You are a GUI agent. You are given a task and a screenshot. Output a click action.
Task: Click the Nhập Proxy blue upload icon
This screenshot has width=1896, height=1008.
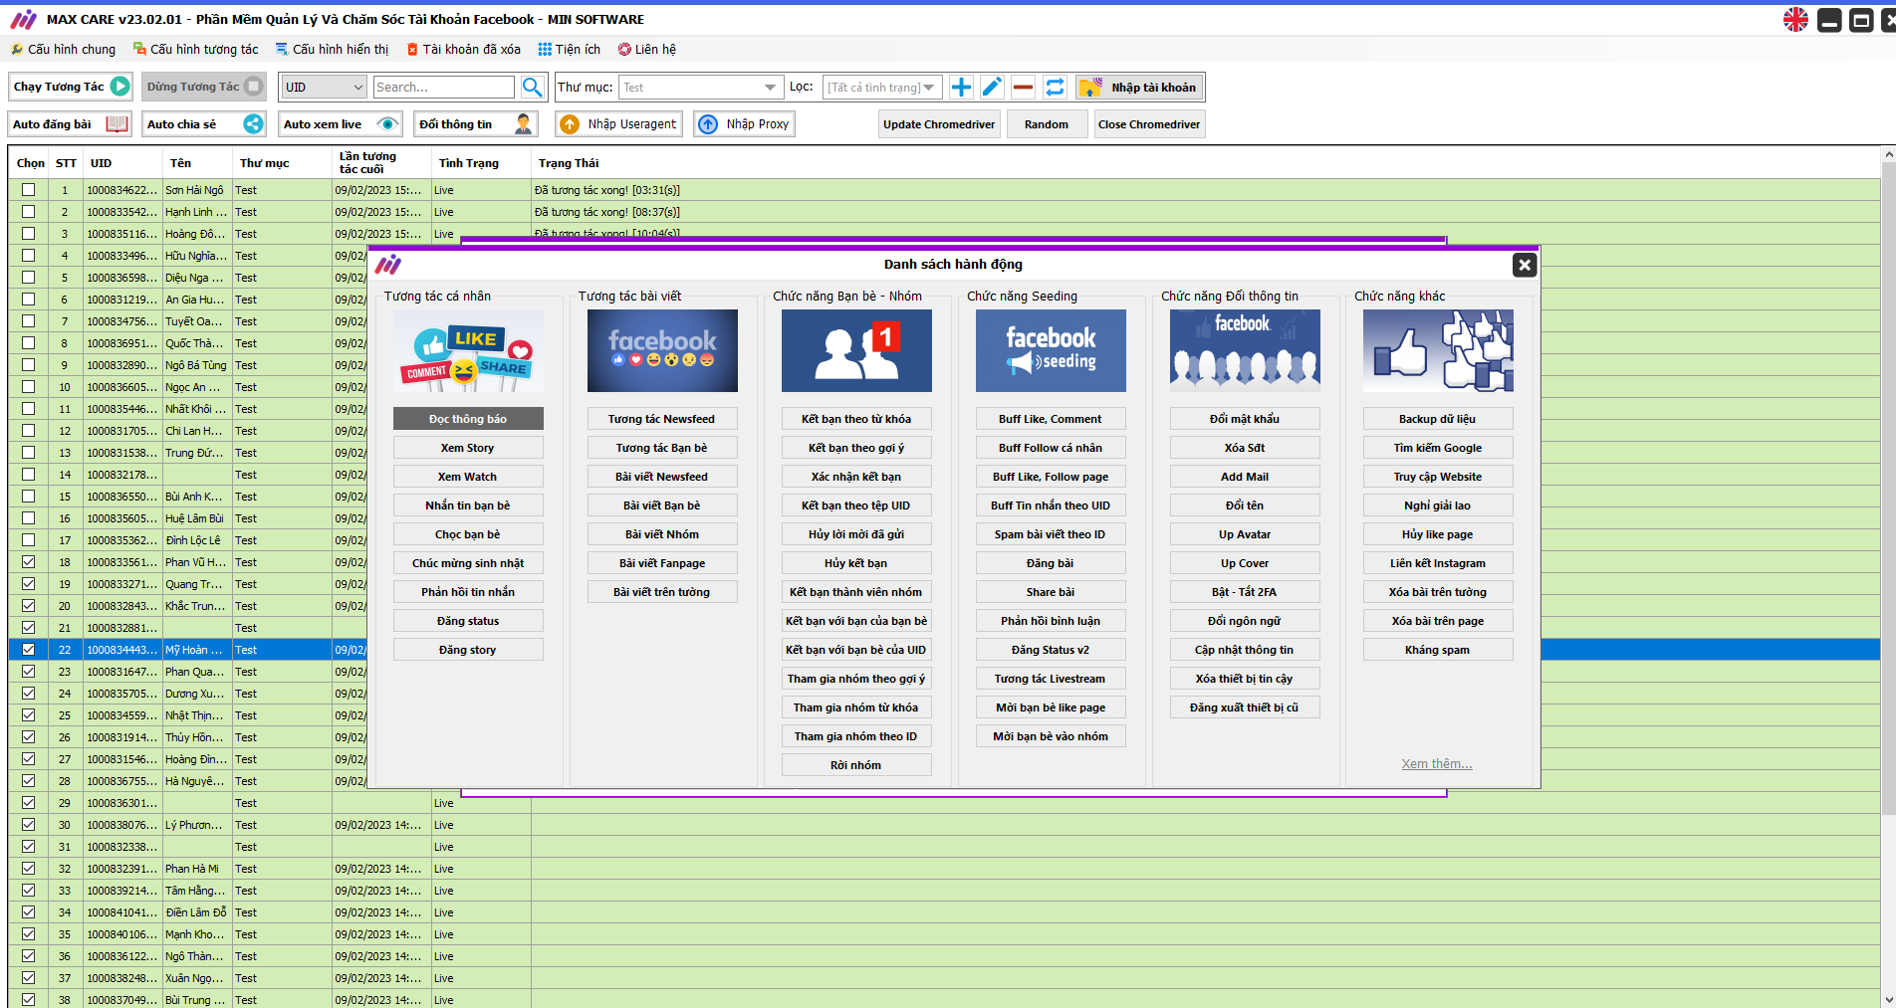708,124
